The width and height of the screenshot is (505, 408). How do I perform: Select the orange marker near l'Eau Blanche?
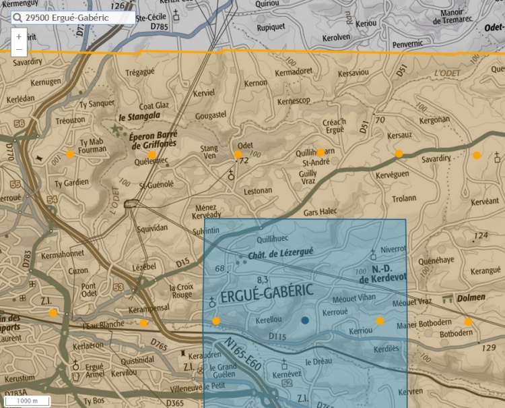(x=143, y=323)
